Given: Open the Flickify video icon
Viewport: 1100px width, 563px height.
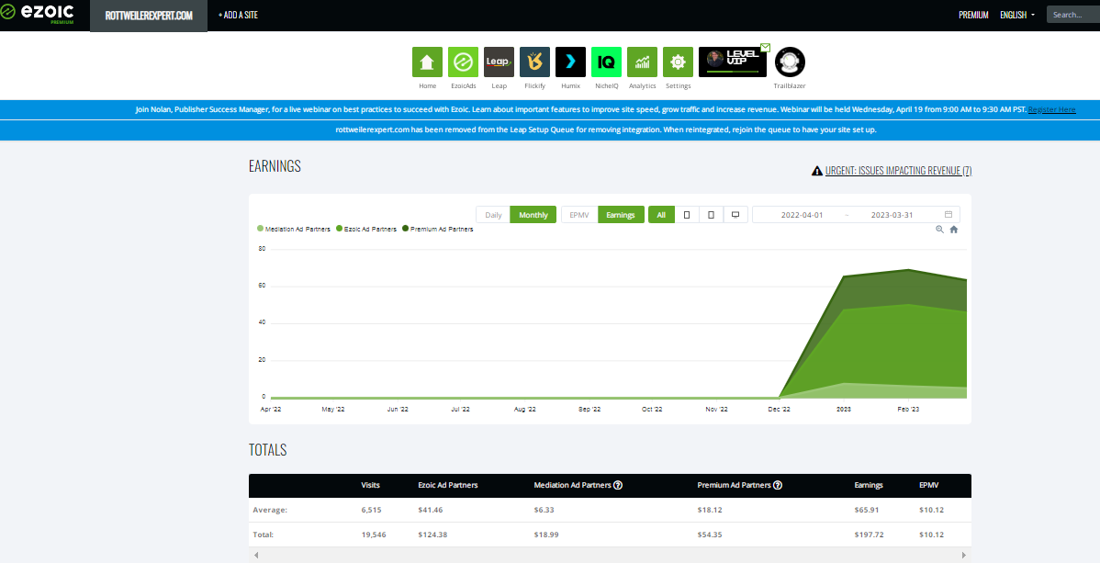Looking at the screenshot, I should pyautogui.click(x=534, y=62).
